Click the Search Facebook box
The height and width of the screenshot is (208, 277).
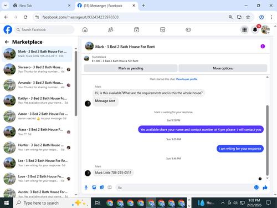pos(44,29)
